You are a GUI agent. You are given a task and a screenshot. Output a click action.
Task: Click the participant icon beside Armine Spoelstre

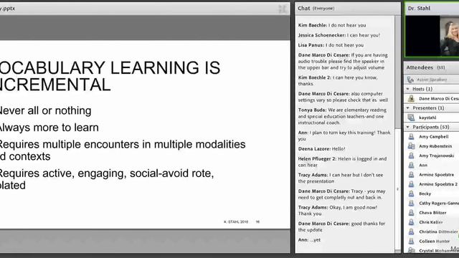411,175
